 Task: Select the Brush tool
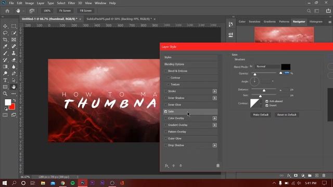point(5,53)
